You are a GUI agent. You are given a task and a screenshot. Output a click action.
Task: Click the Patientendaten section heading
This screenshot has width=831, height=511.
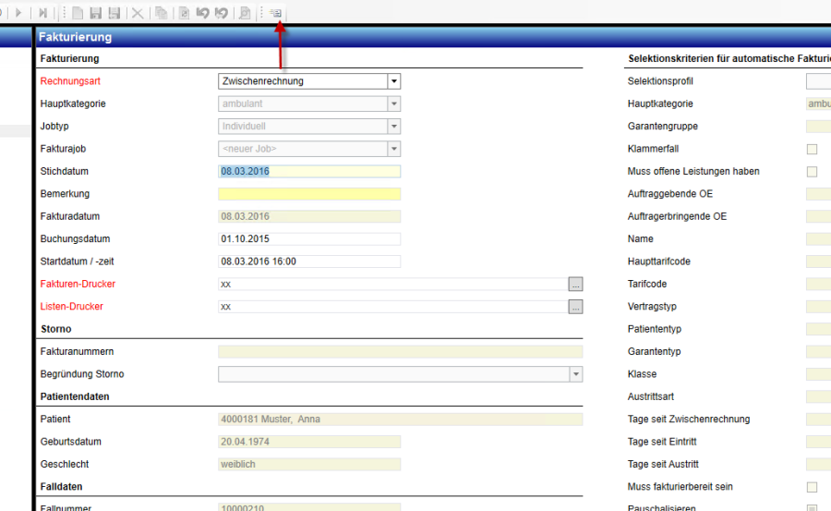(x=75, y=396)
